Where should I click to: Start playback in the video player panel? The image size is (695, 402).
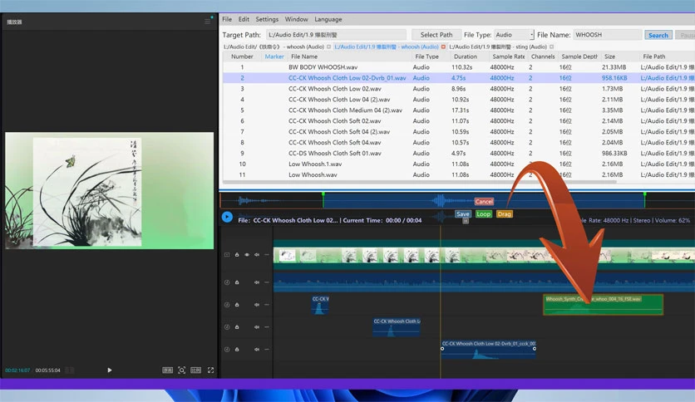point(110,370)
